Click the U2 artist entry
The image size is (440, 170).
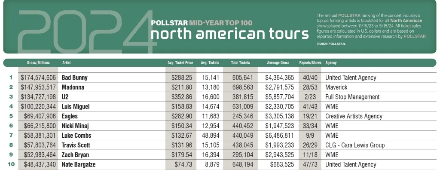(65, 97)
